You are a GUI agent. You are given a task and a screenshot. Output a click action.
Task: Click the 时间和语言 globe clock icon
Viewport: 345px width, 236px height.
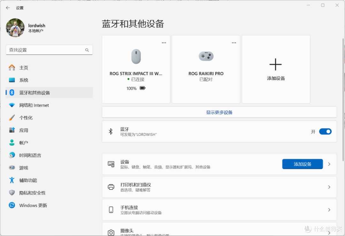pyautogui.click(x=12, y=155)
